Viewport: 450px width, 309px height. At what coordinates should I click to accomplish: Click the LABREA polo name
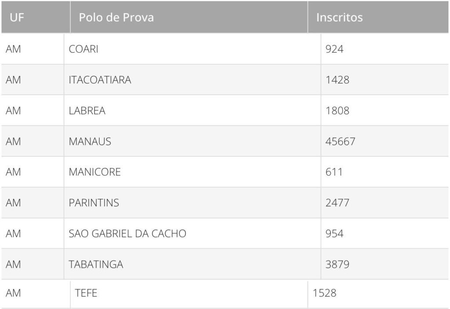[87, 111]
